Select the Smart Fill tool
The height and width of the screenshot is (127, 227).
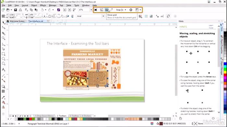coord(3,107)
